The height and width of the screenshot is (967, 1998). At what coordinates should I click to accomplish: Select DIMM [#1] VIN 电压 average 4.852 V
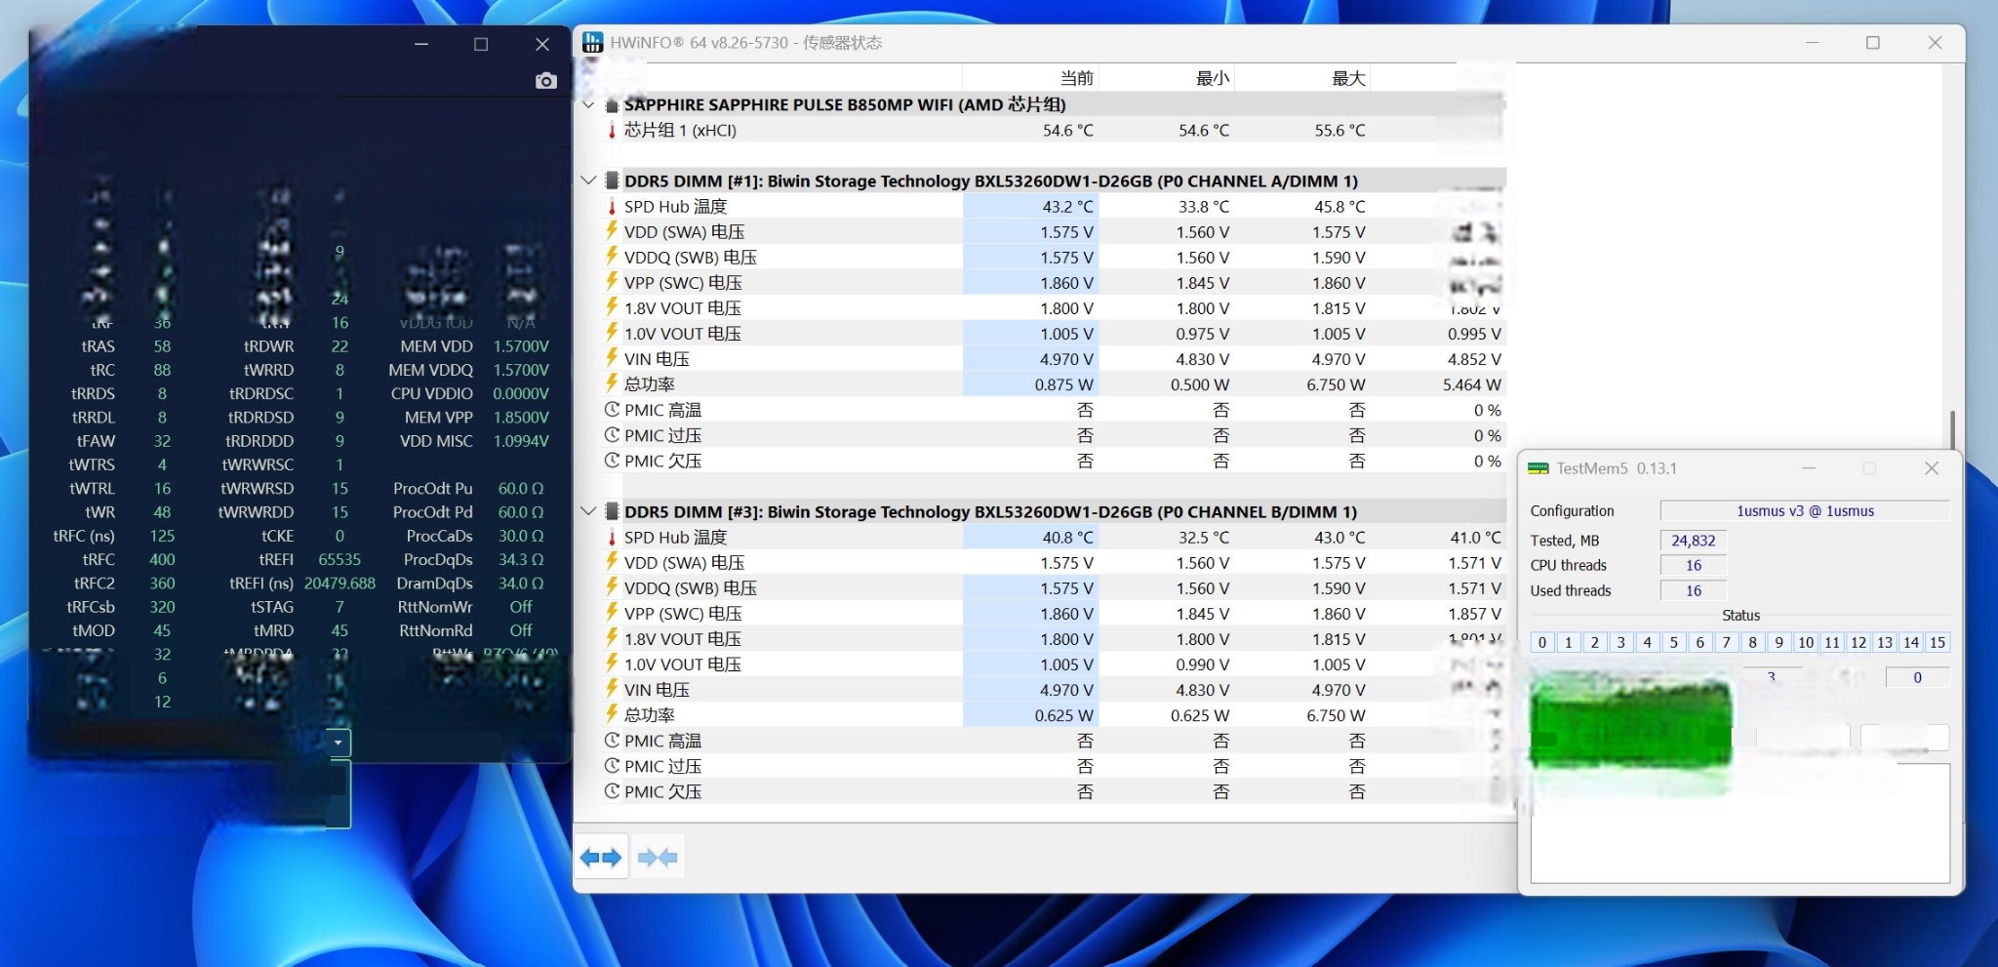(x=1474, y=359)
